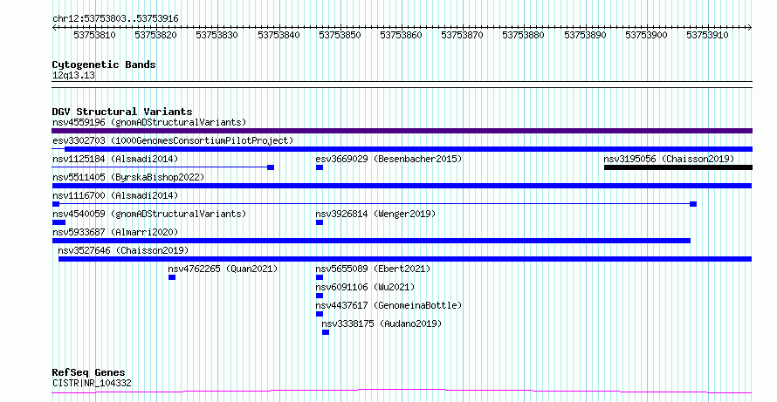Click the Cytogenetic Bands track title
Image resolution: width=777 pixels, height=402 pixels.
104,65
